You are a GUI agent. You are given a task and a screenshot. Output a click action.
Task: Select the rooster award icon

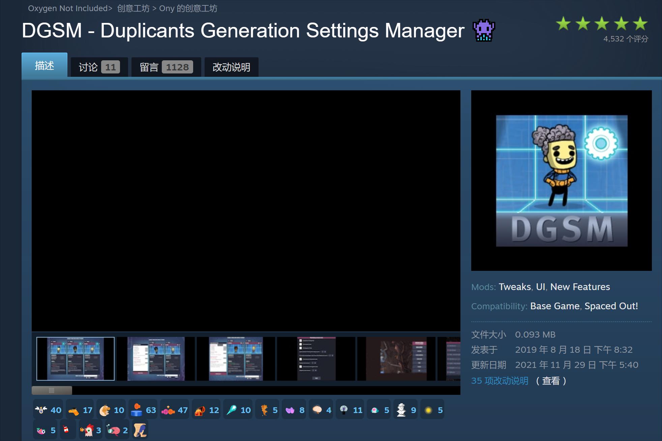coord(88,430)
